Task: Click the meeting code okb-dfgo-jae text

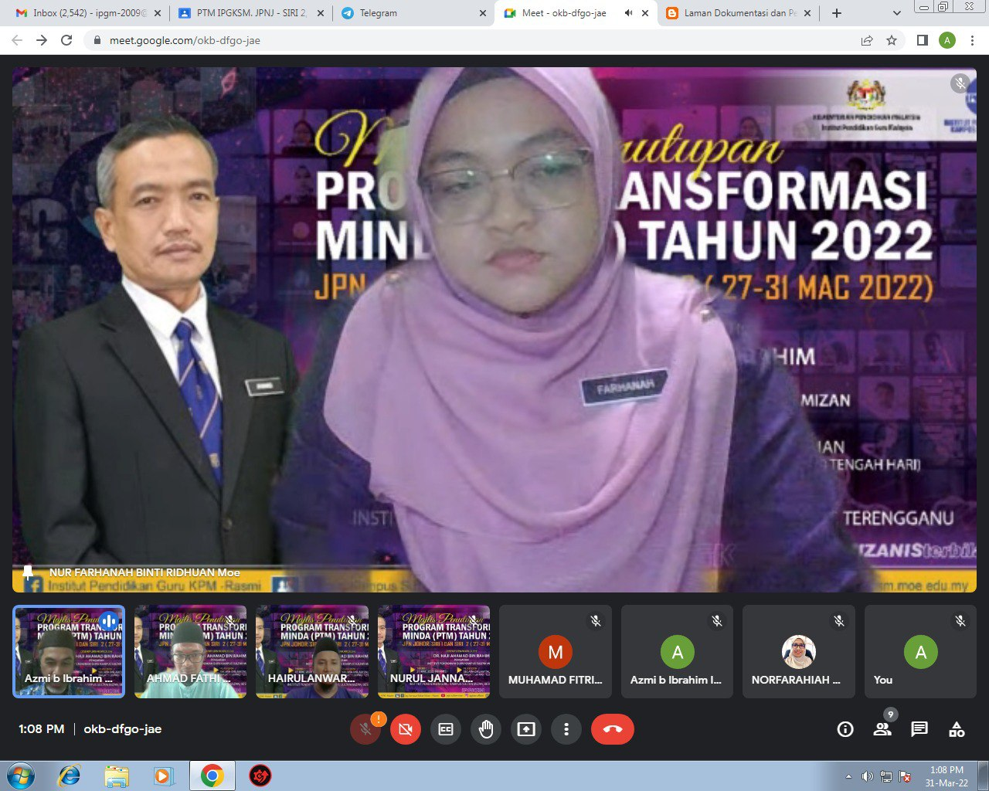Action: tap(123, 729)
